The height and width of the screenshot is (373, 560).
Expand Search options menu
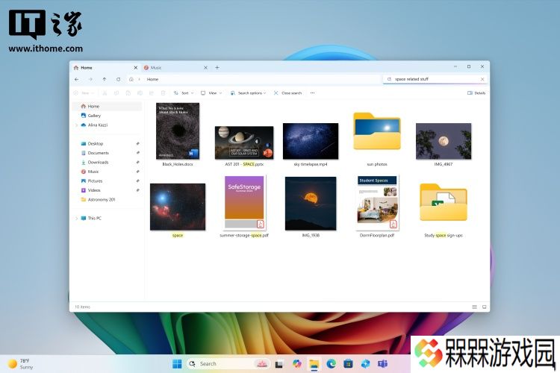click(x=248, y=93)
